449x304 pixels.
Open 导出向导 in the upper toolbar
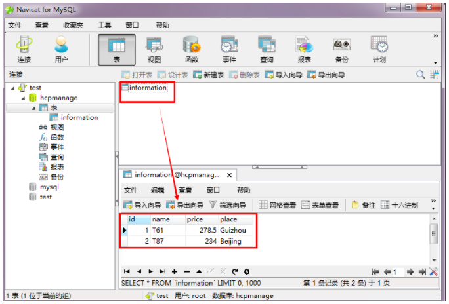pyautogui.click(x=326, y=75)
